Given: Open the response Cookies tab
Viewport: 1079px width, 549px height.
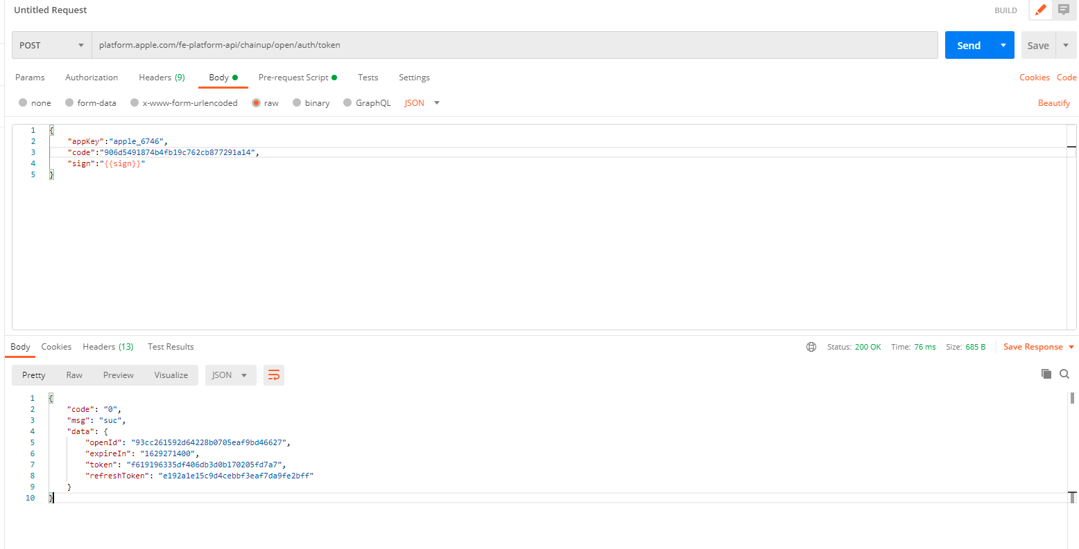Looking at the screenshot, I should [x=56, y=347].
